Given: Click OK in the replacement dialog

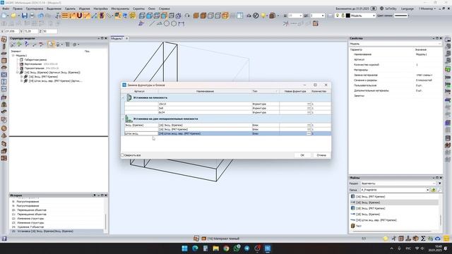Looking at the screenshot, I should [x=302, y=155].
